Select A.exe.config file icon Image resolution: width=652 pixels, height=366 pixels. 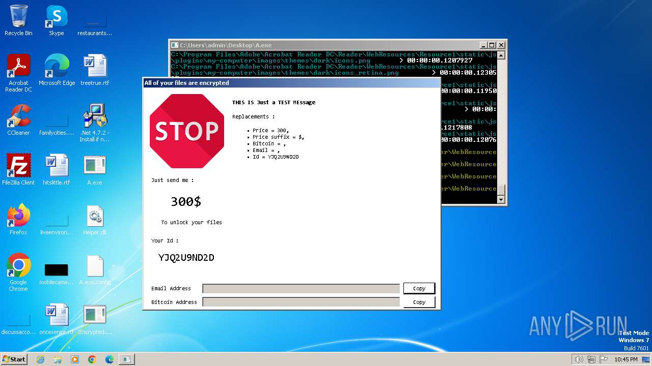pos(95,269)
